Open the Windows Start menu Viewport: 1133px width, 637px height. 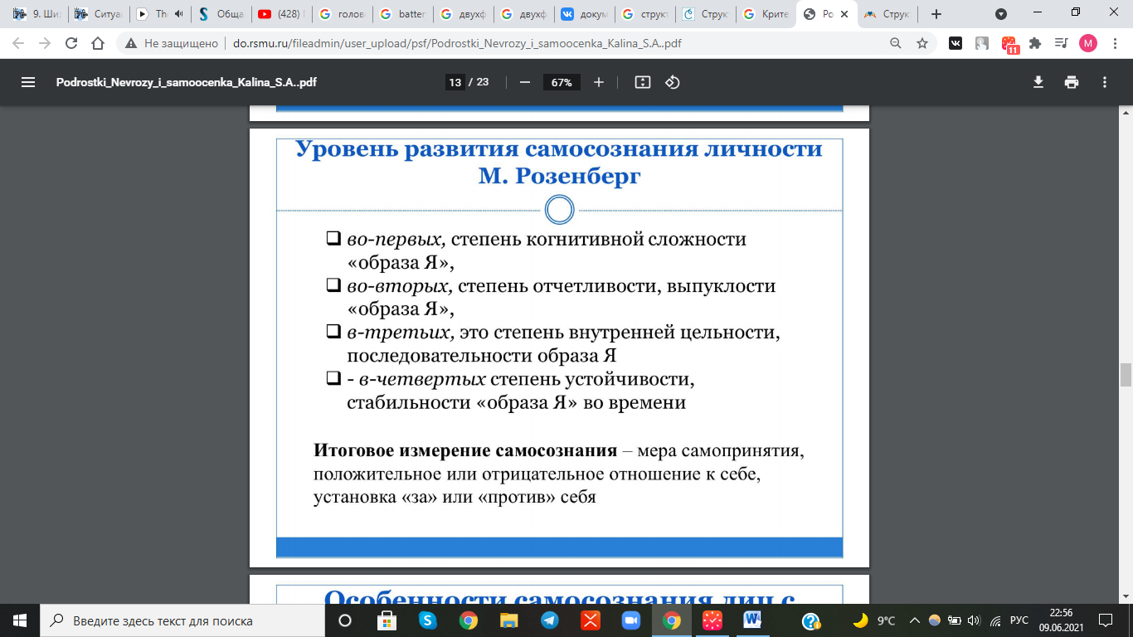coord(19,620)
